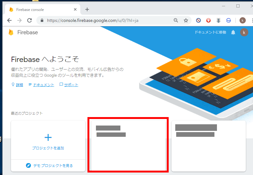
Task: Close the Firebase console tab
Action: point(75,9)
